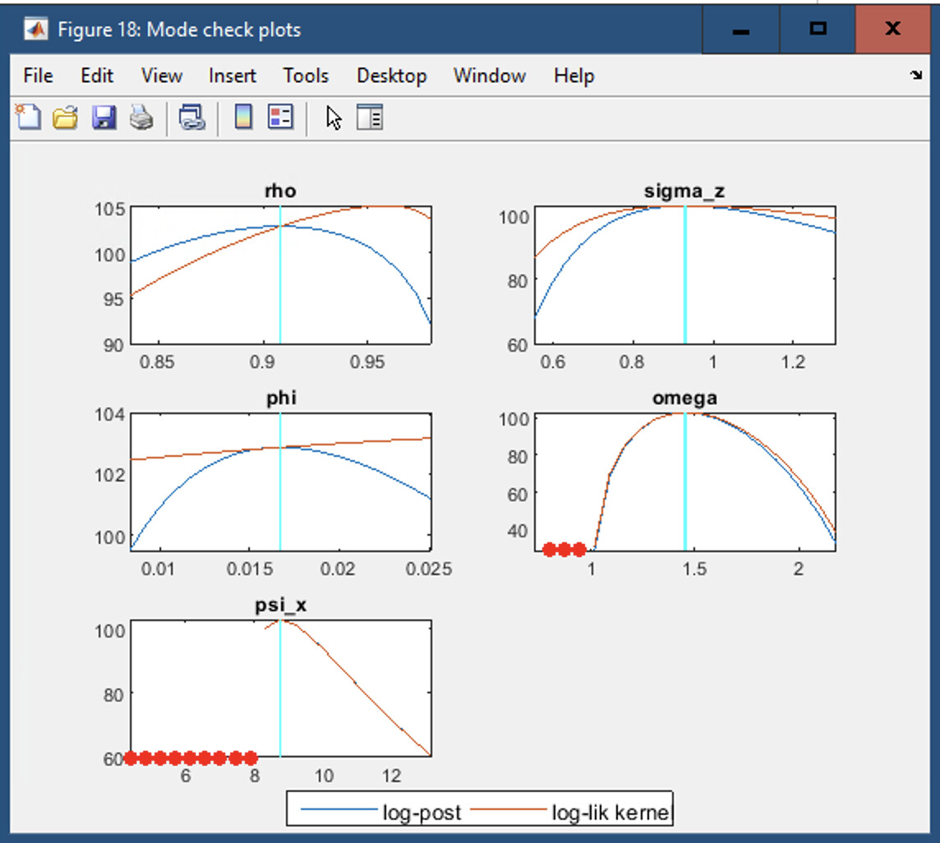Insert a legend using the toolbar icon

click(280, 117)
